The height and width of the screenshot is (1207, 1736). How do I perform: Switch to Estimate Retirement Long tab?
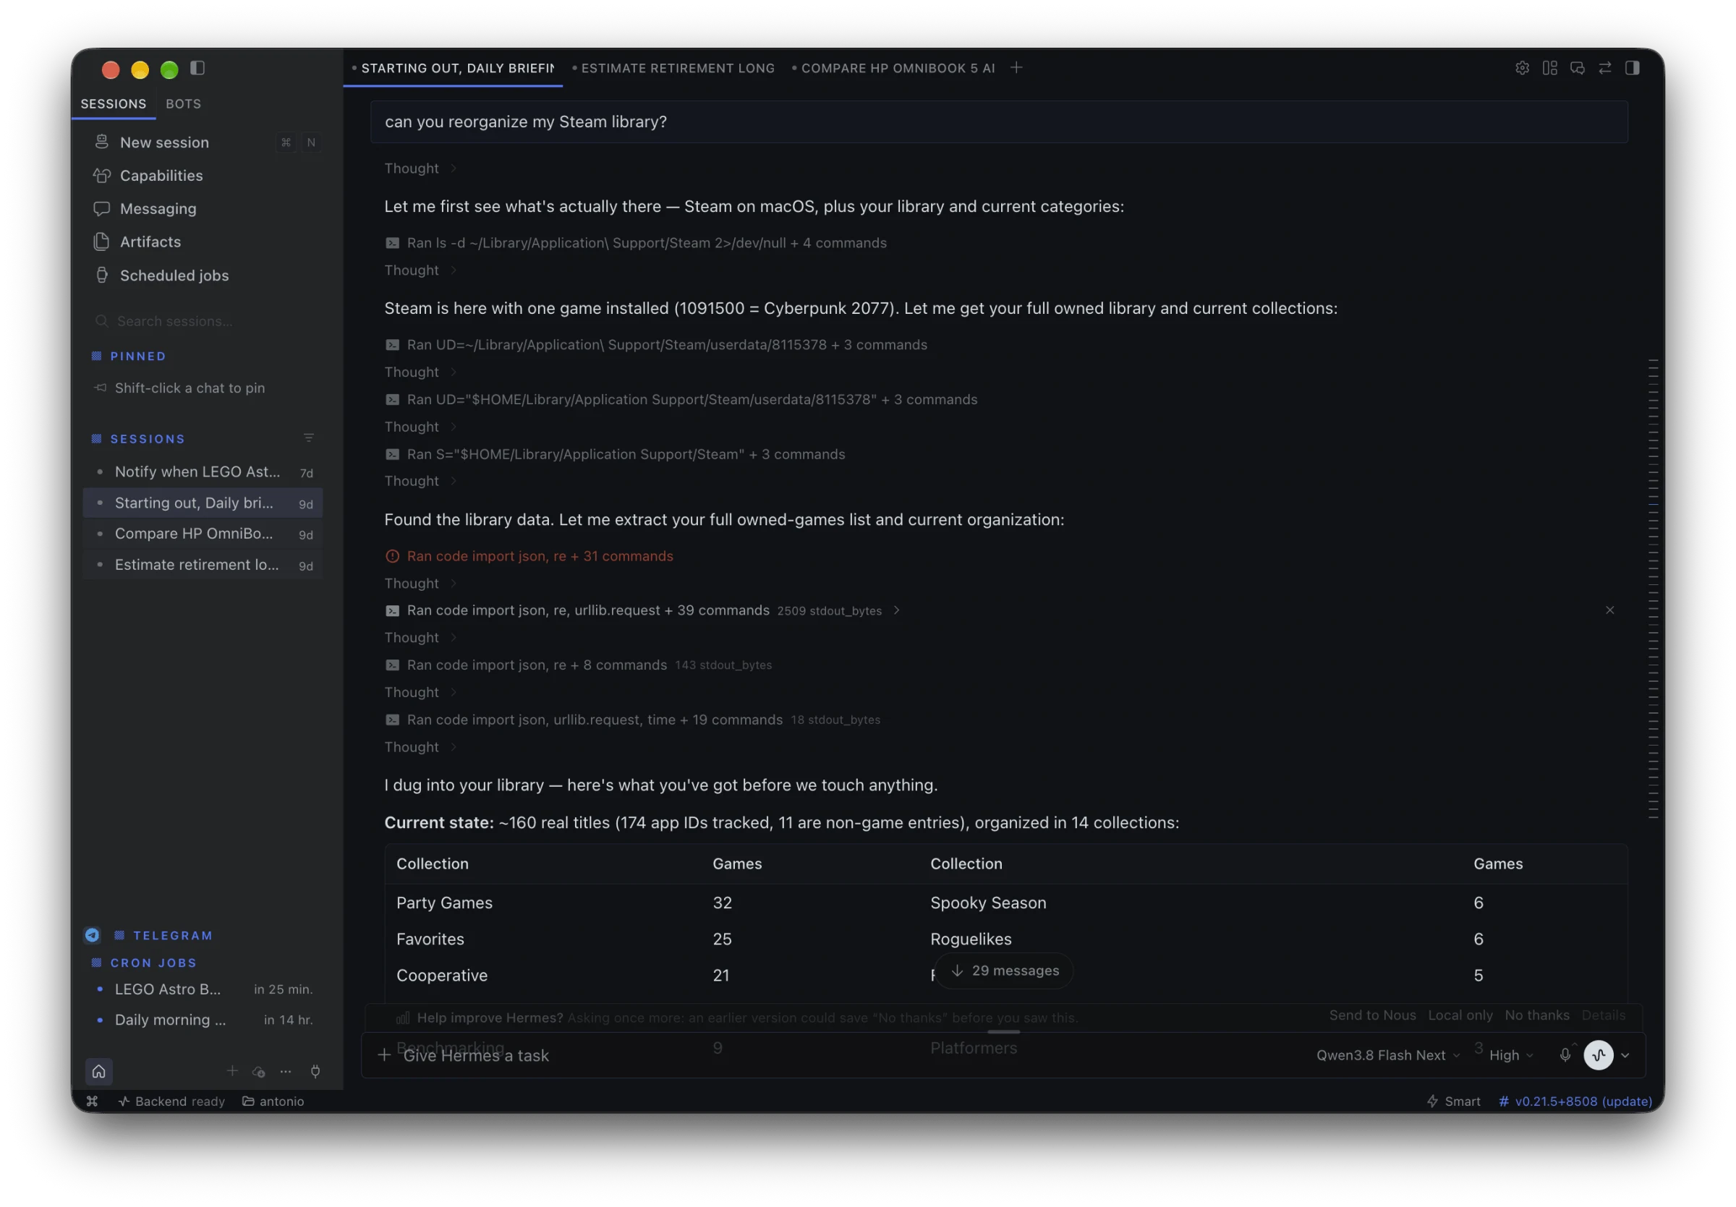pos(673,68)
